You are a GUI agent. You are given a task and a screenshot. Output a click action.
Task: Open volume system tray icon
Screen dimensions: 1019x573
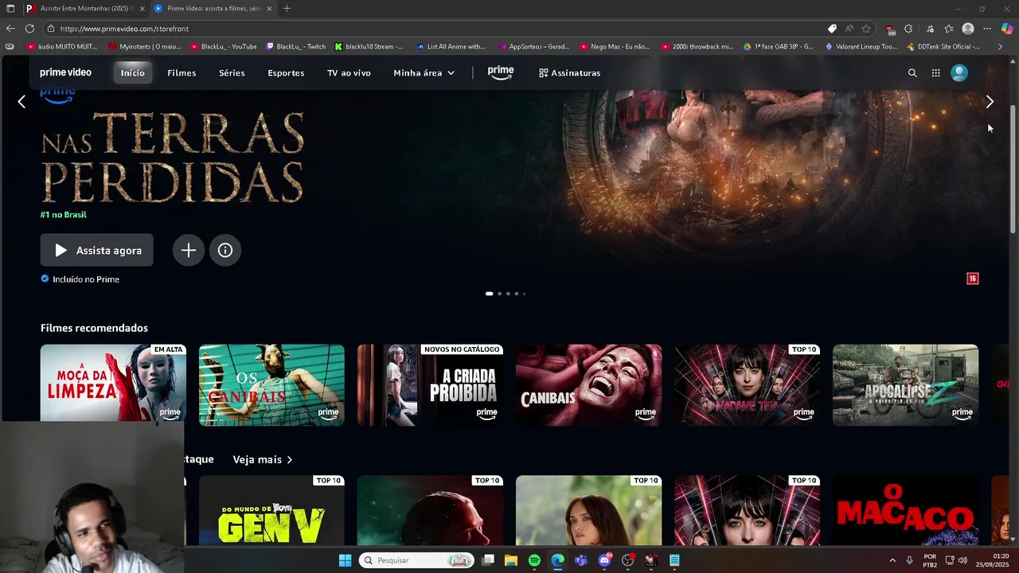[963, 560]
